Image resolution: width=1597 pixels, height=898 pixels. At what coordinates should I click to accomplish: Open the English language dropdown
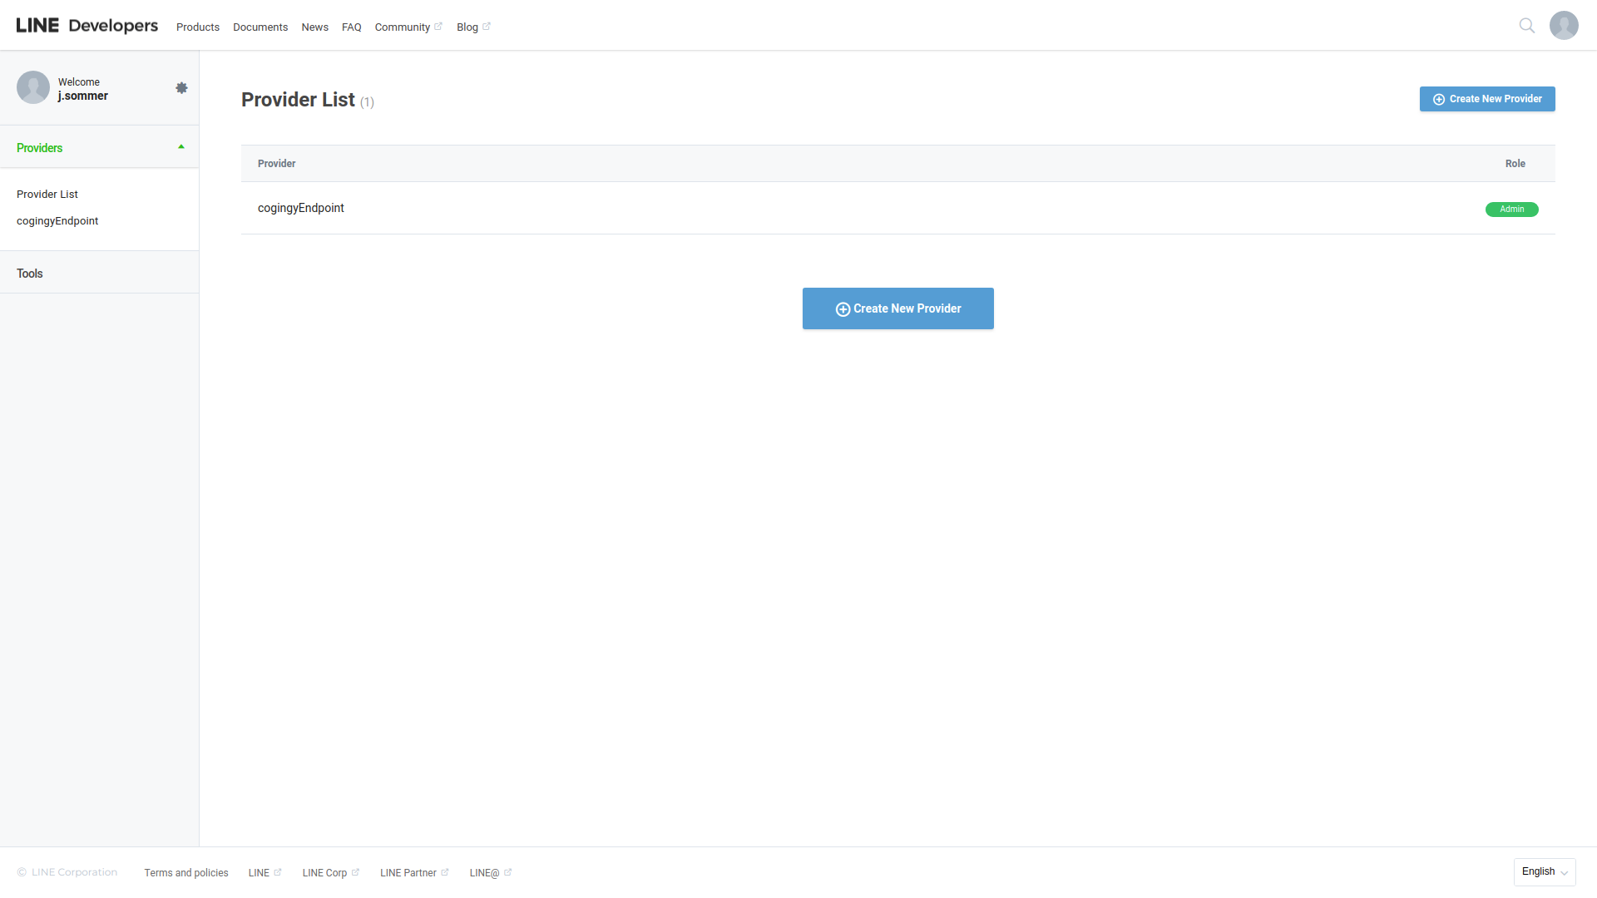tap(1544, 871)
